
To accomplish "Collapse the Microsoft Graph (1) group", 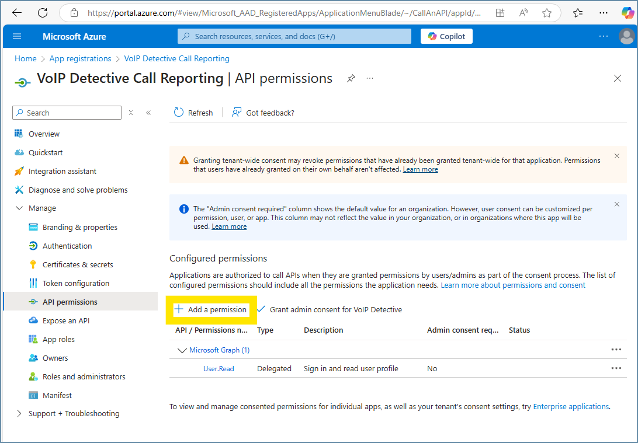I will tap(182, 350).
